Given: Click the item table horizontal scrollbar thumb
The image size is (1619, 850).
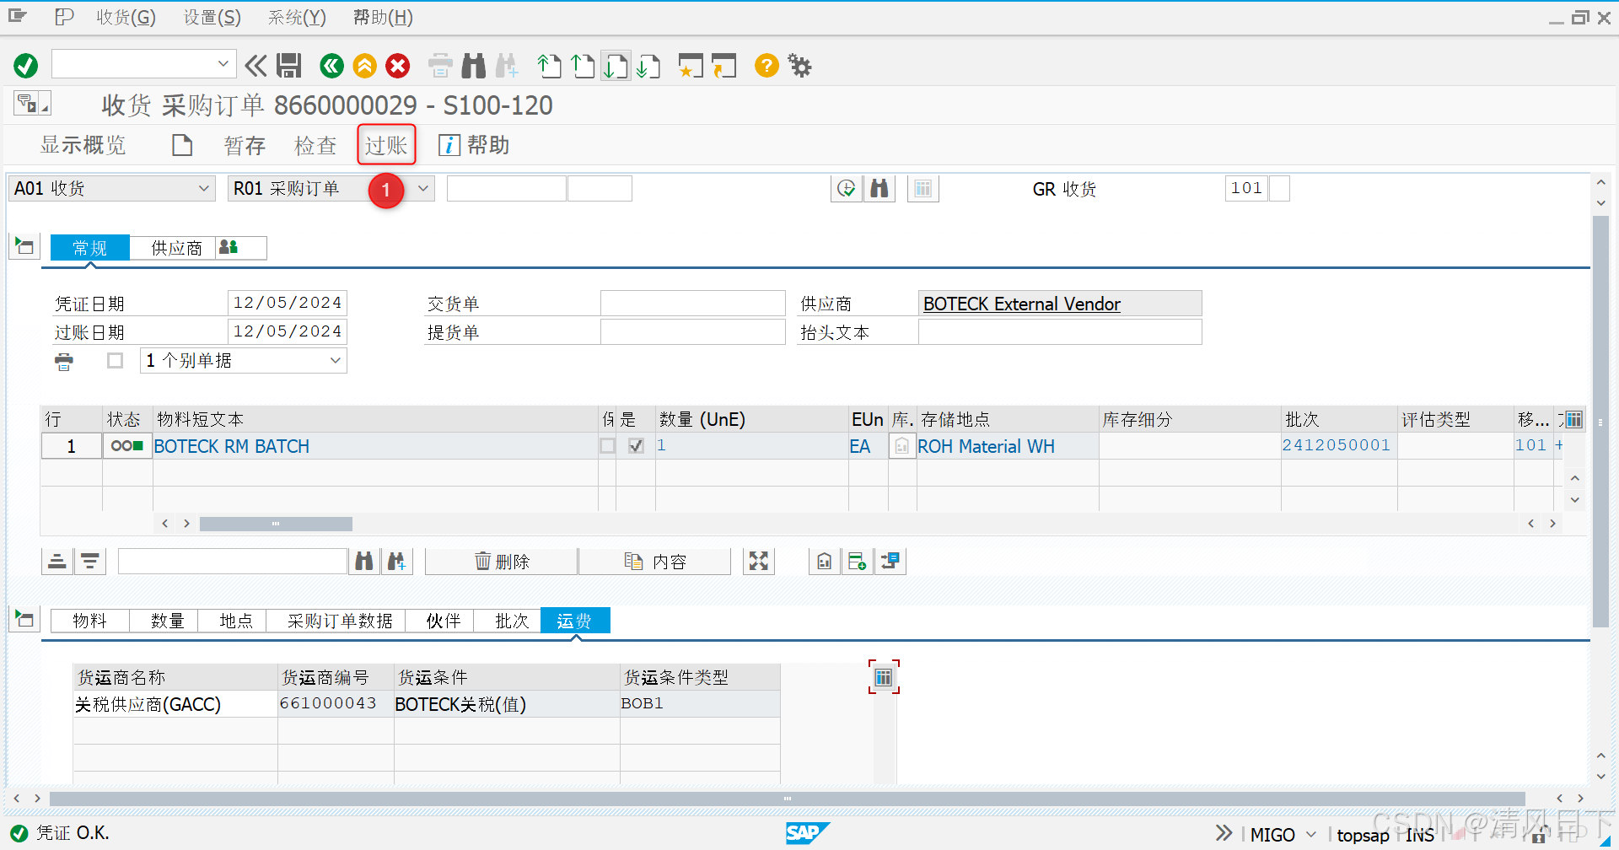Looking at the screenshot, I should 276,524.
